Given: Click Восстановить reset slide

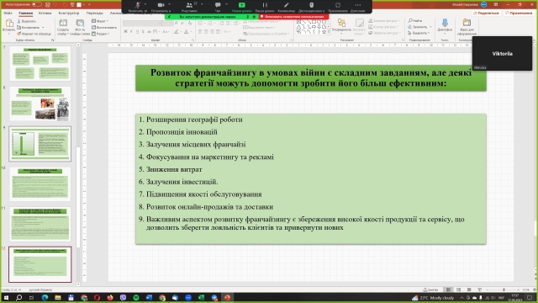Looking at the screenshot, I should coord(104,28).
